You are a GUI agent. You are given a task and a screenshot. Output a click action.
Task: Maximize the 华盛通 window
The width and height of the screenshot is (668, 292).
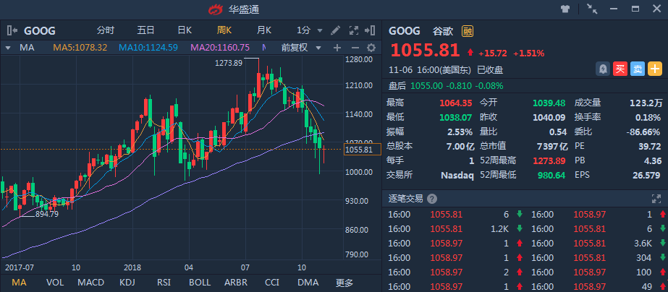tap(635, 9)
